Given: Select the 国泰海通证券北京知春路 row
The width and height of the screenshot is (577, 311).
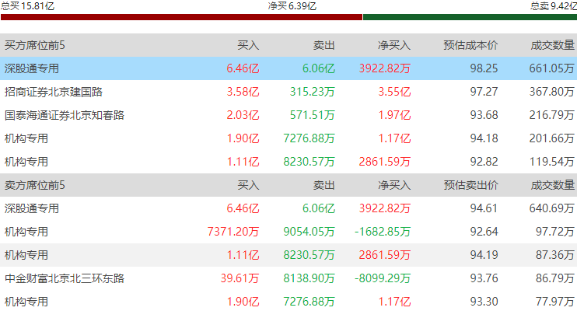Looking at the screenshot, I should 288,115.
